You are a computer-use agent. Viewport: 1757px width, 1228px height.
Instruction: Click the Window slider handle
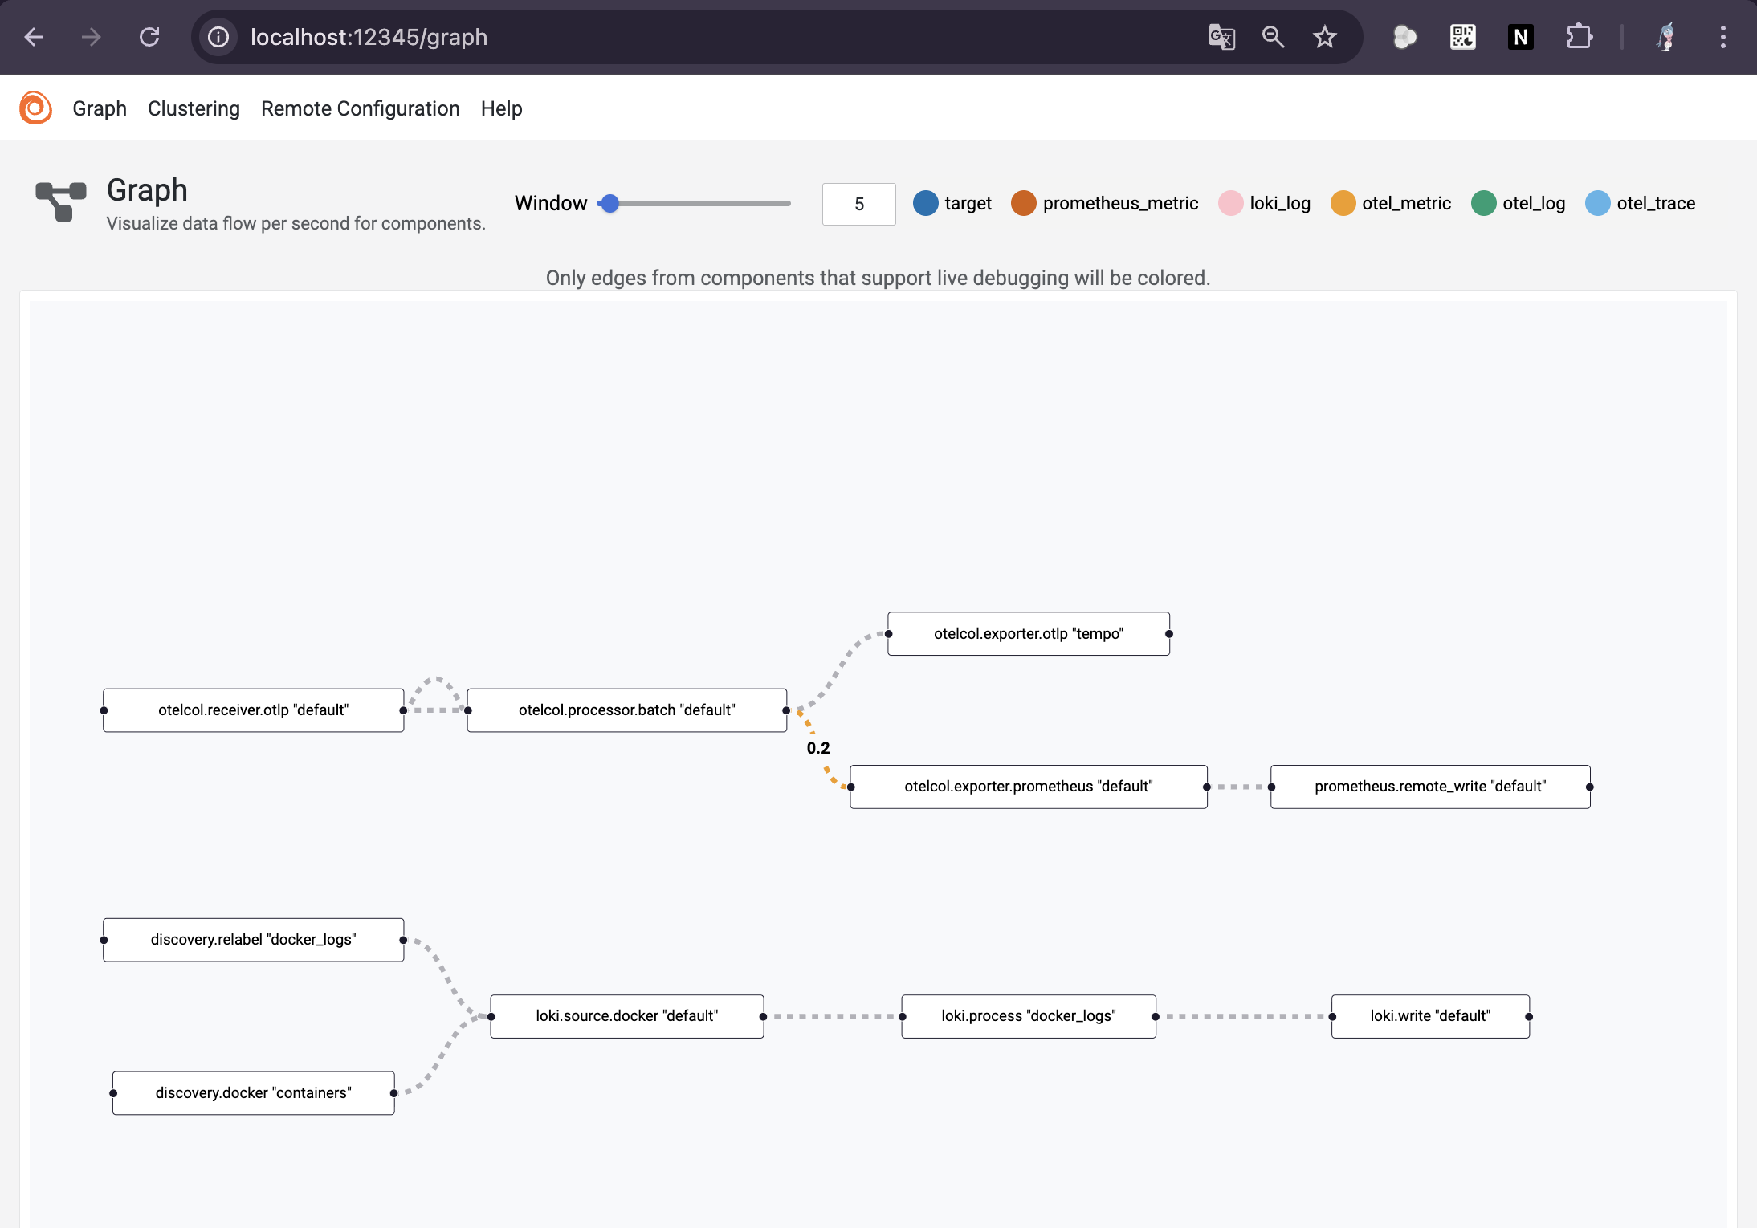tap(609, 204)
